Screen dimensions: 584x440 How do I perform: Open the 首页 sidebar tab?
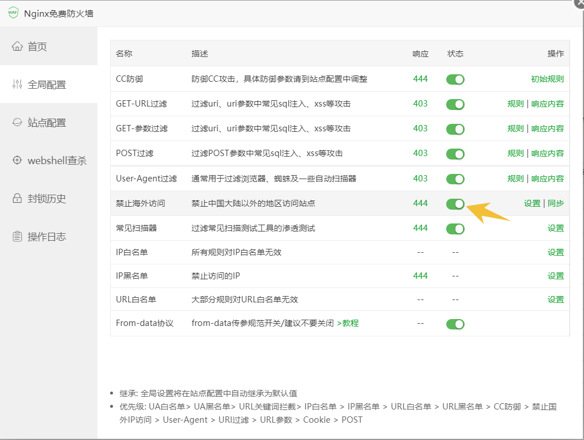[x=48, y=46]
